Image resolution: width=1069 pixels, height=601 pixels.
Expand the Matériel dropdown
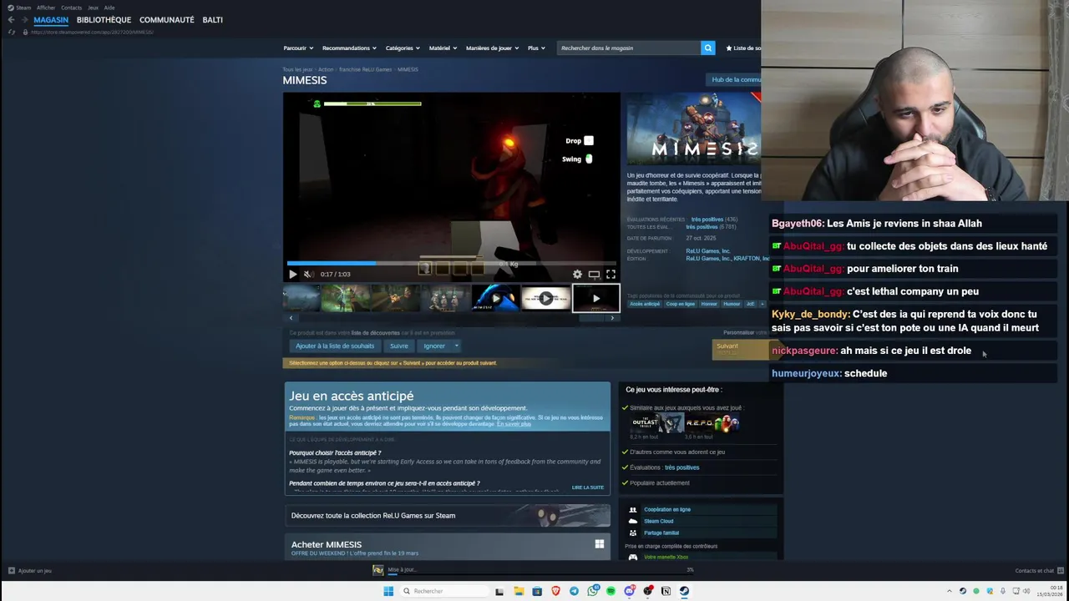[x=443, y=48]
